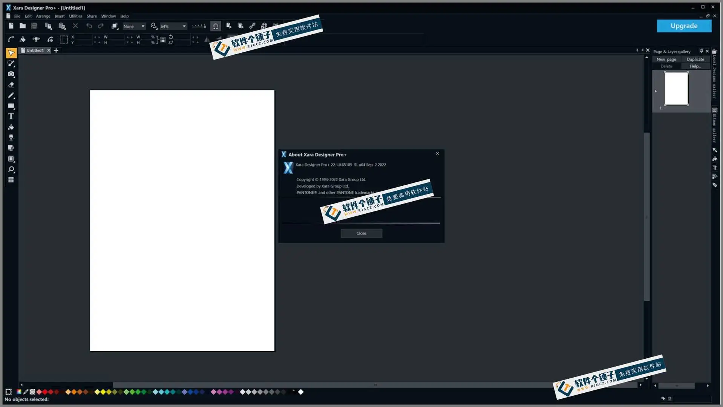
Task: Click the zoom to previous magnifier icon
Action: pyautogui.click(x=153, y=26)
